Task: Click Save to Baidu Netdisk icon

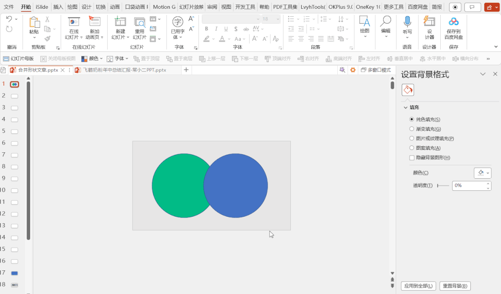Action: point(453,22)
